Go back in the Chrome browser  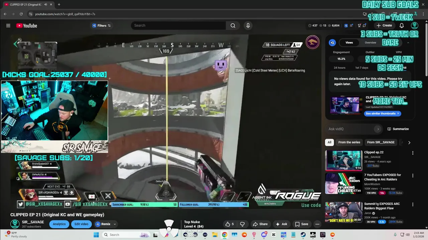[x=5, y=14]
